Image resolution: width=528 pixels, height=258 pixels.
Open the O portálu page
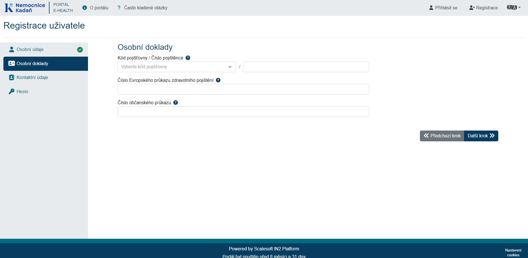point(99,8)
